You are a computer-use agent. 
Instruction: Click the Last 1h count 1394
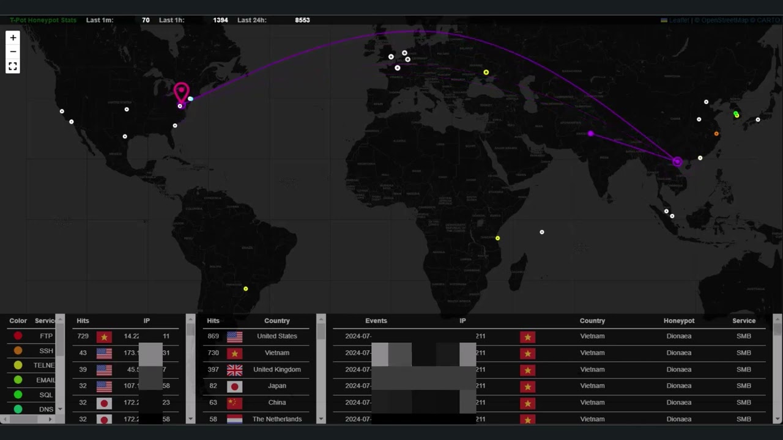click(220, 20)
